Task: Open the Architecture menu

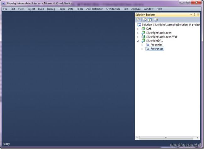Action: 113,9
